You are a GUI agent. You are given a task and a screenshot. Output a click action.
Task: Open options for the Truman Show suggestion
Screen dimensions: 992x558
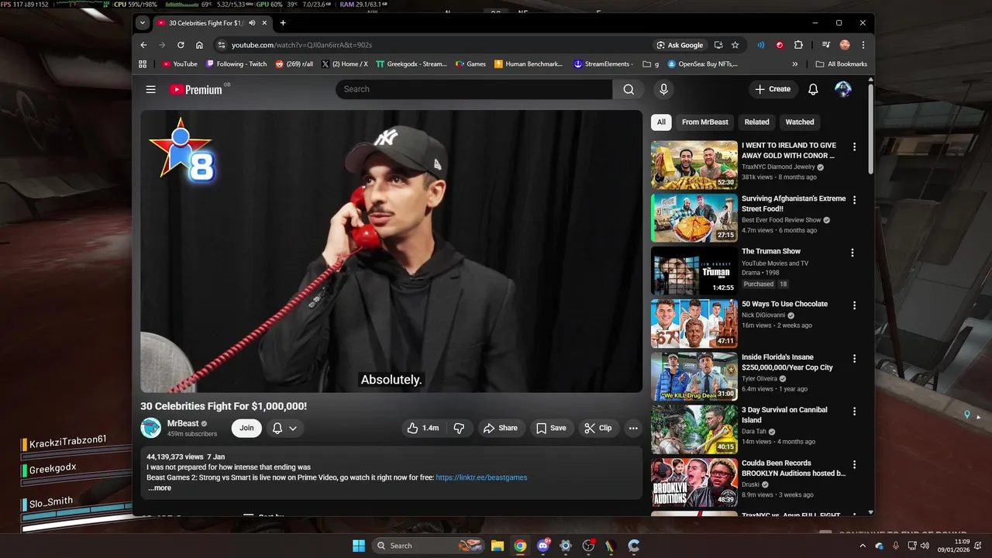[852, 253]
